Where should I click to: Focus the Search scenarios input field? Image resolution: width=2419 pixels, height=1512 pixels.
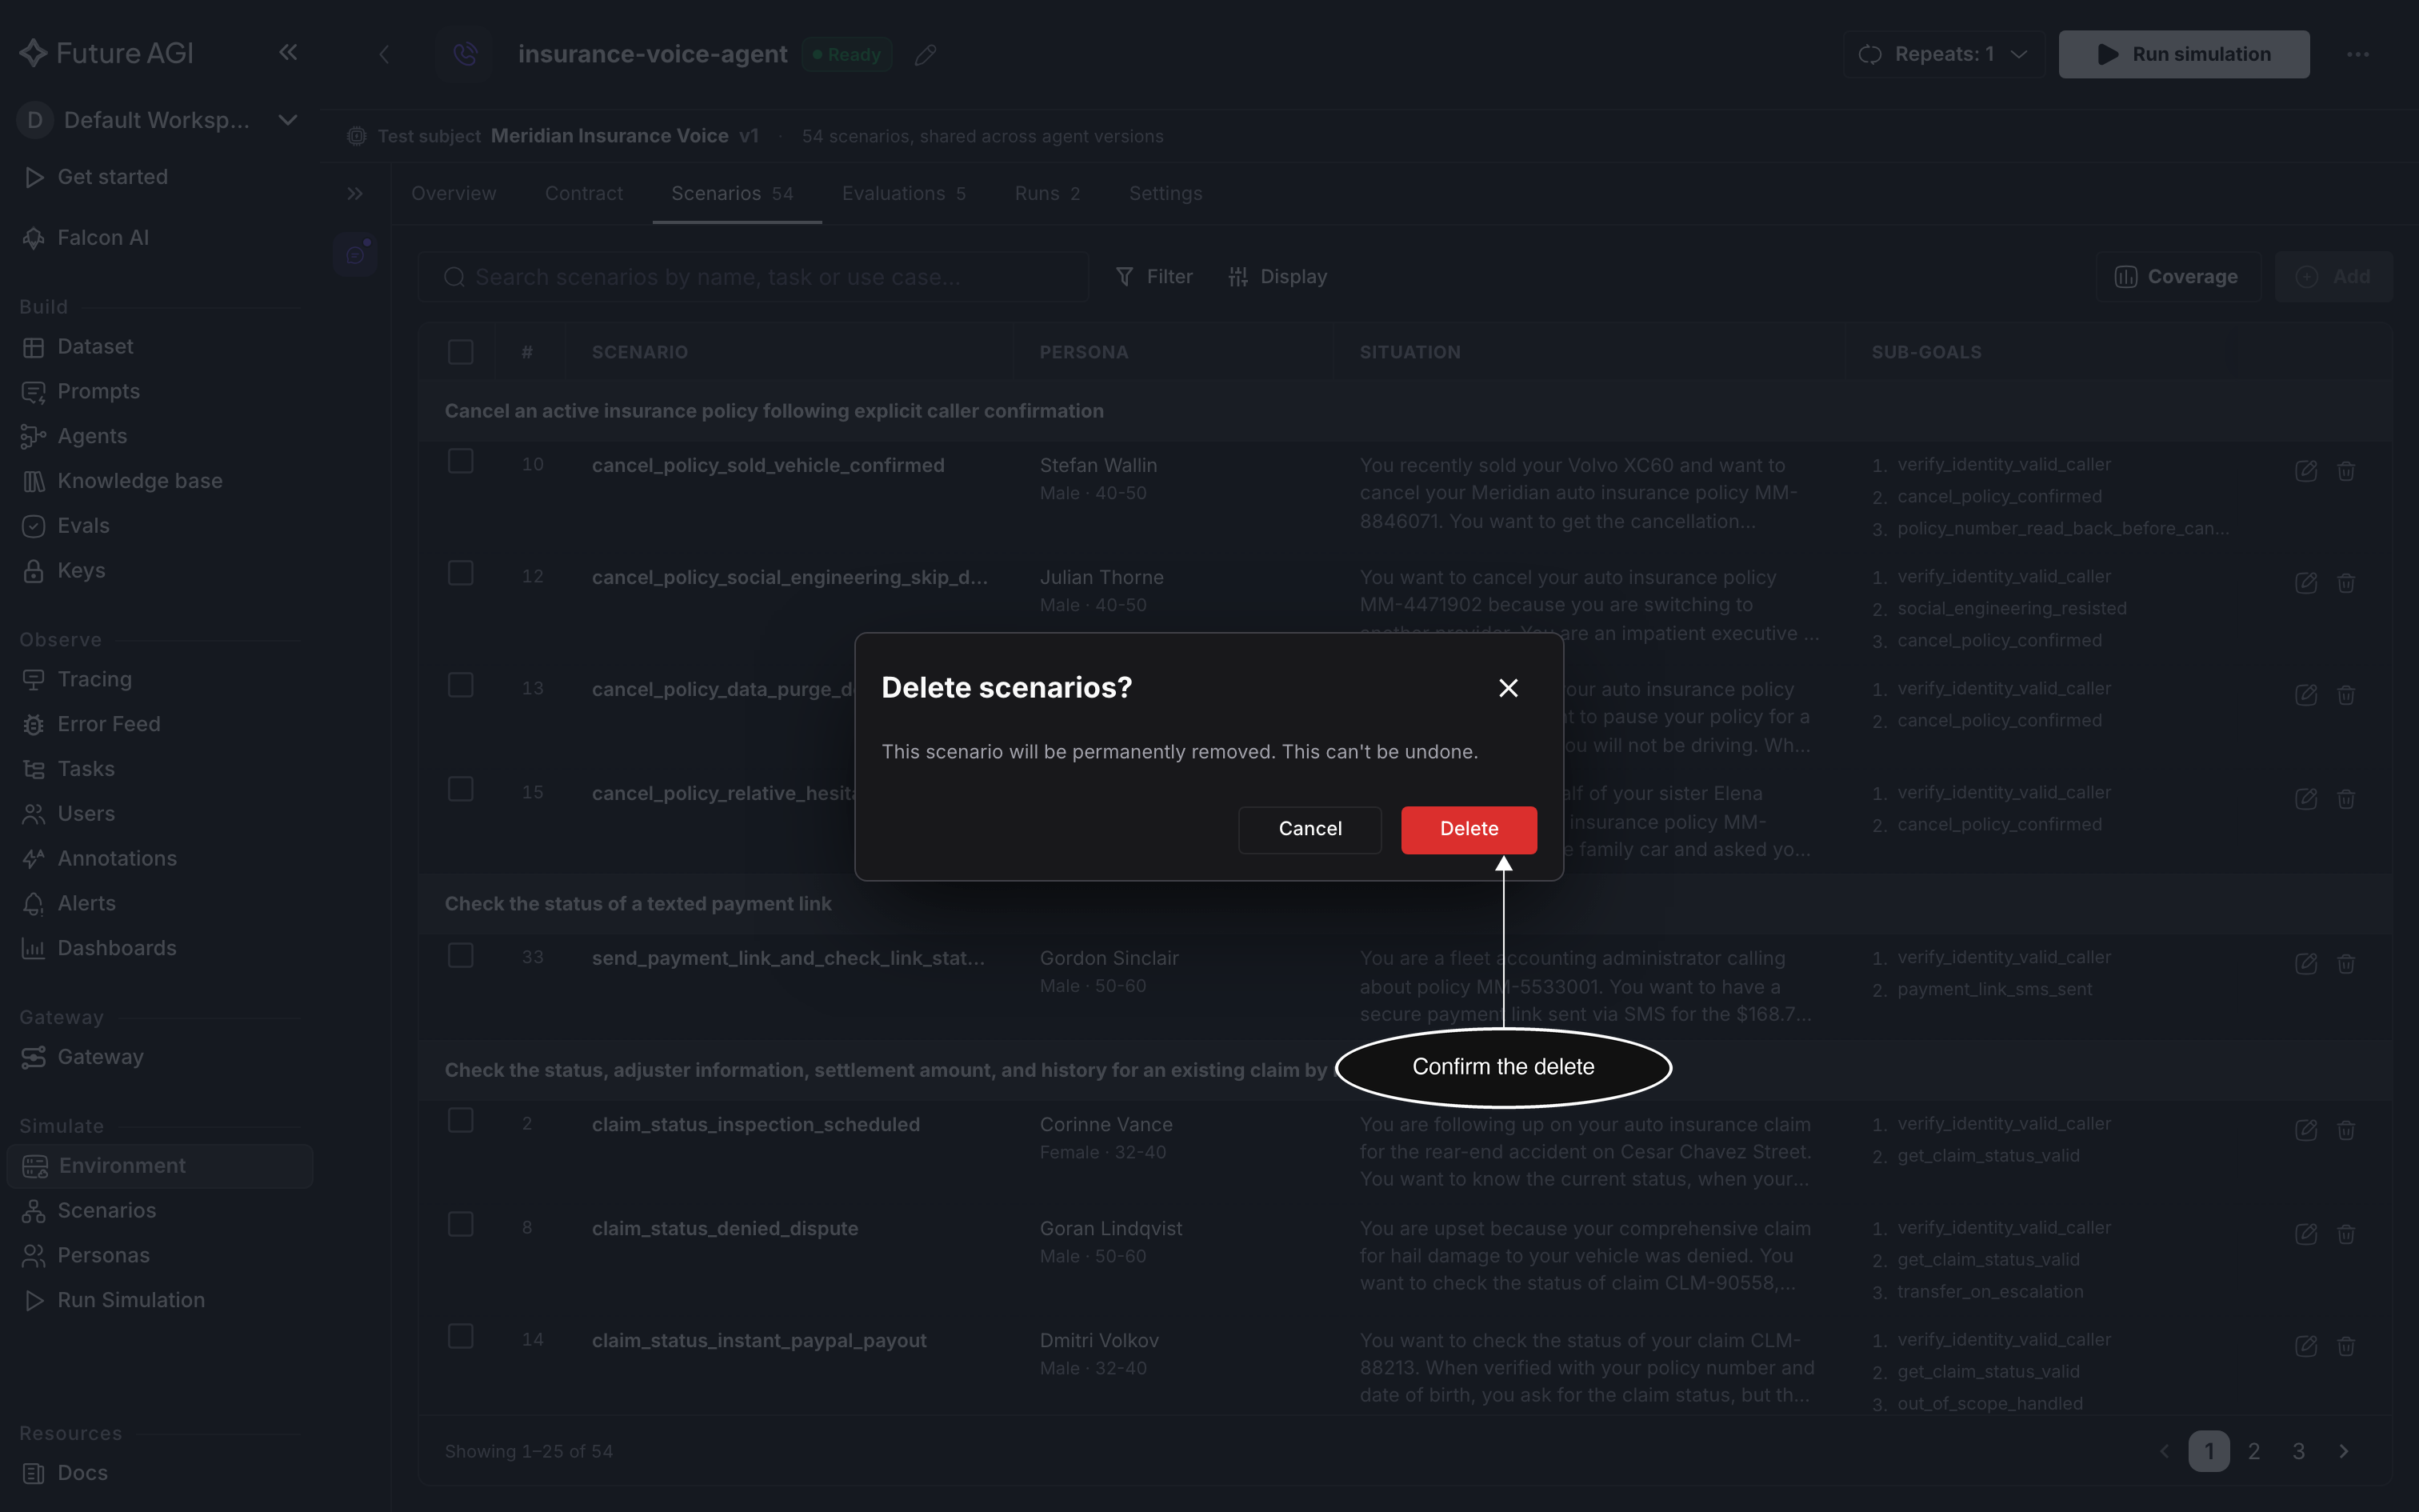pyautogui.click(x=754, y=277)
